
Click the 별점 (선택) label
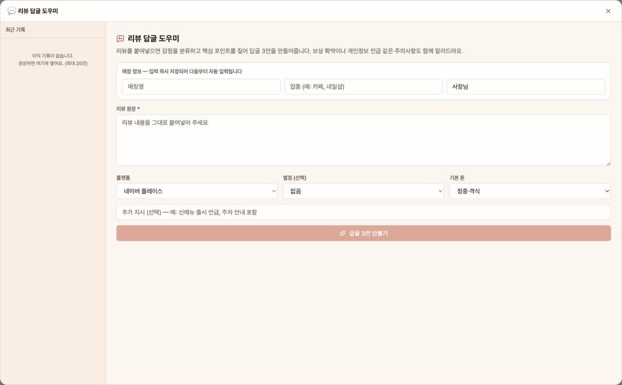(x=295, y=178)
